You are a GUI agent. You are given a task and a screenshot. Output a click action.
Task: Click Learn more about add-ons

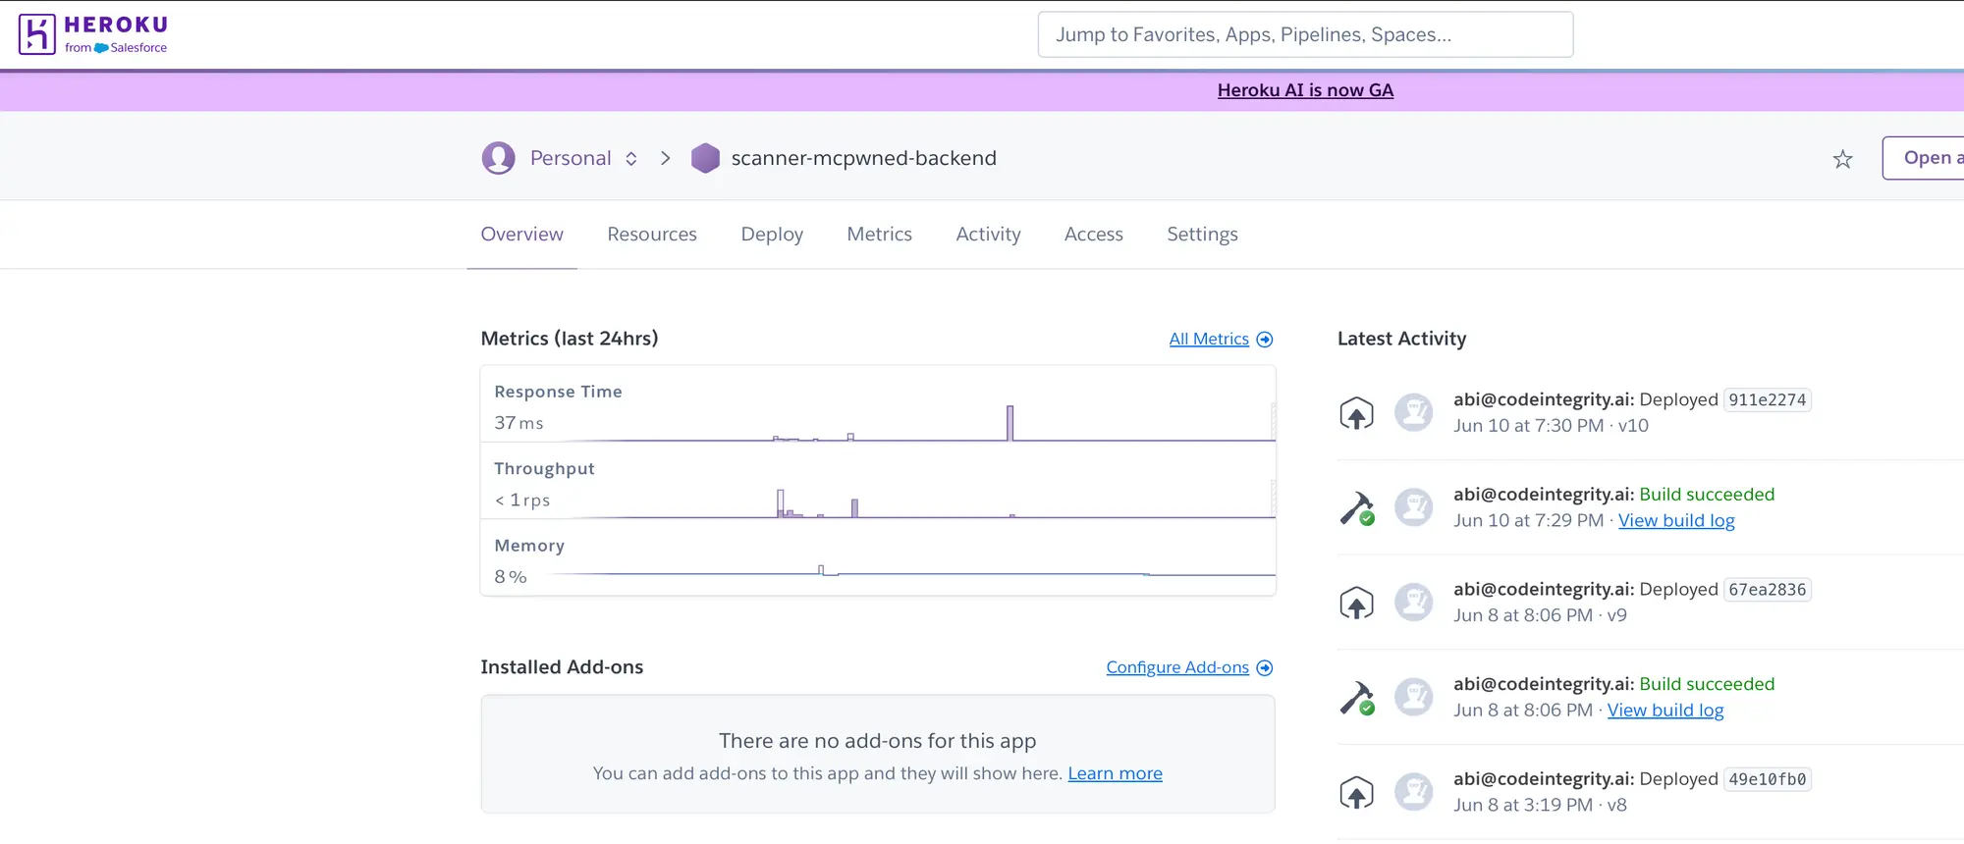pyautogui.click(x=1115, y=773)
